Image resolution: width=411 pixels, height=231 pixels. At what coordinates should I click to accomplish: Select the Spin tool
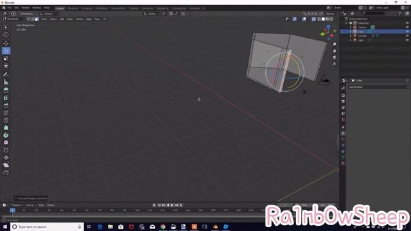[6, 135]
